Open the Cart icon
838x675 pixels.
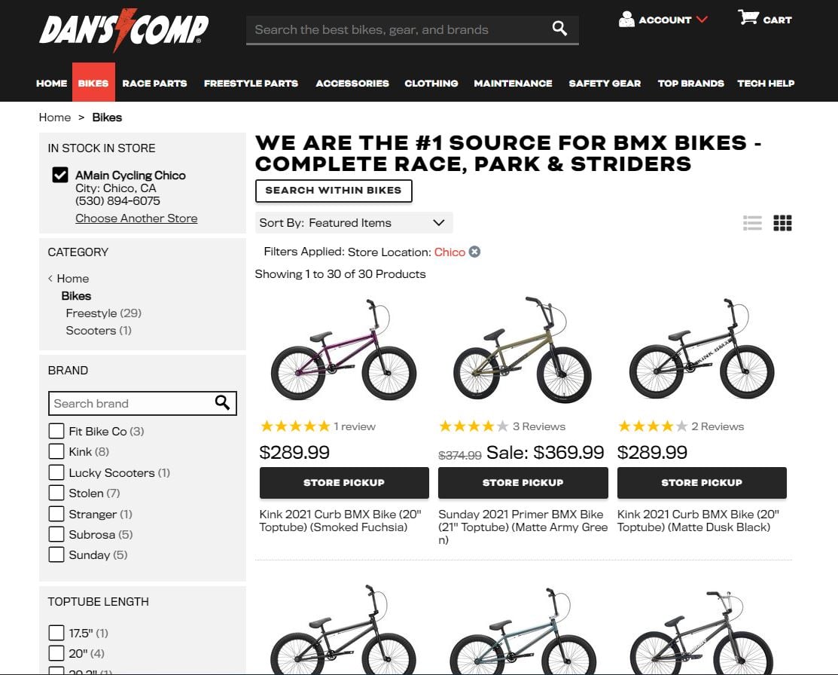[747, 19]
